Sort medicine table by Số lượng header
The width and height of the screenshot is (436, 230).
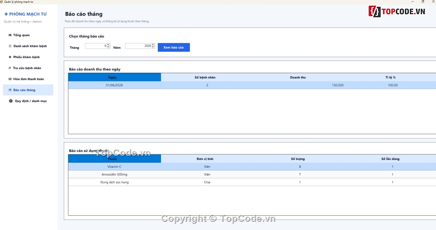point(298,159)
